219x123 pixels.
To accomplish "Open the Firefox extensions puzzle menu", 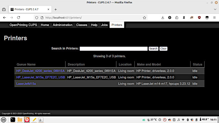I will tap(177, 18).
